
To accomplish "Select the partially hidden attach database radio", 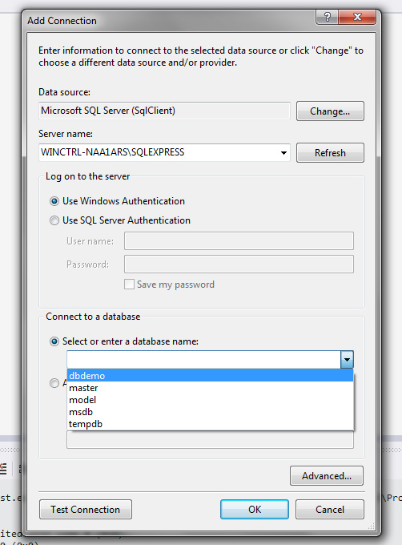I will [x=54, y=383].
